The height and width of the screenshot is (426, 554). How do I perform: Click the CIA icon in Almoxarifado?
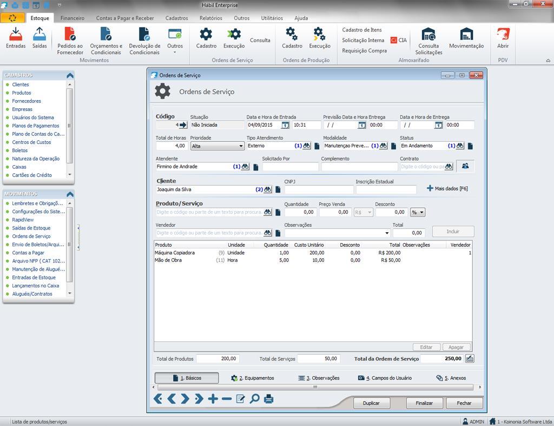click(x=399, y=40)
